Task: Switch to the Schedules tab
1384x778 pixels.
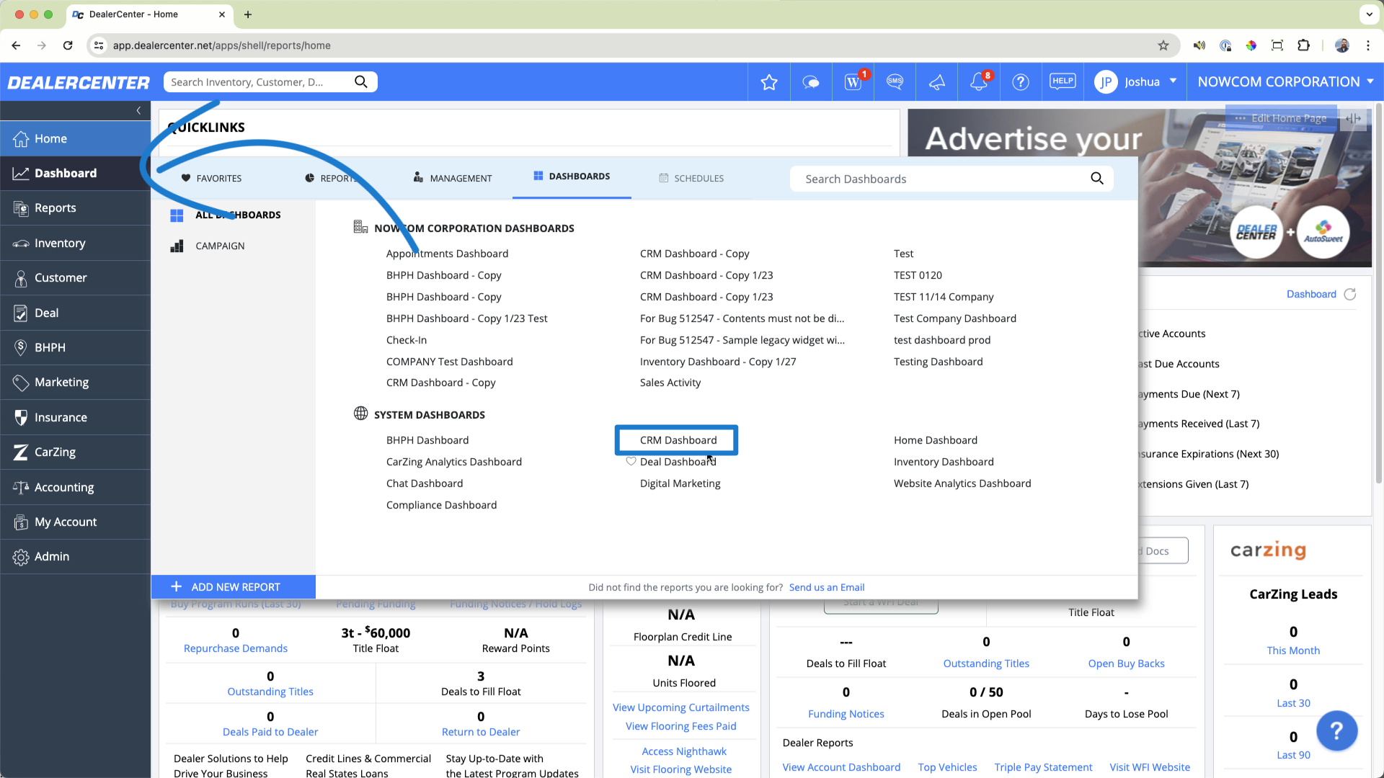Action: (691, 178)
